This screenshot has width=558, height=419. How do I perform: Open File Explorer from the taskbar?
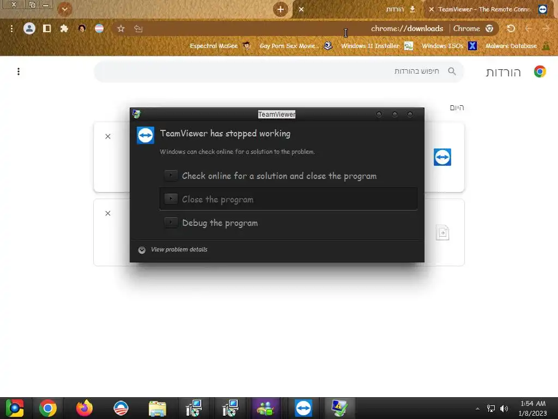[157, 408]
